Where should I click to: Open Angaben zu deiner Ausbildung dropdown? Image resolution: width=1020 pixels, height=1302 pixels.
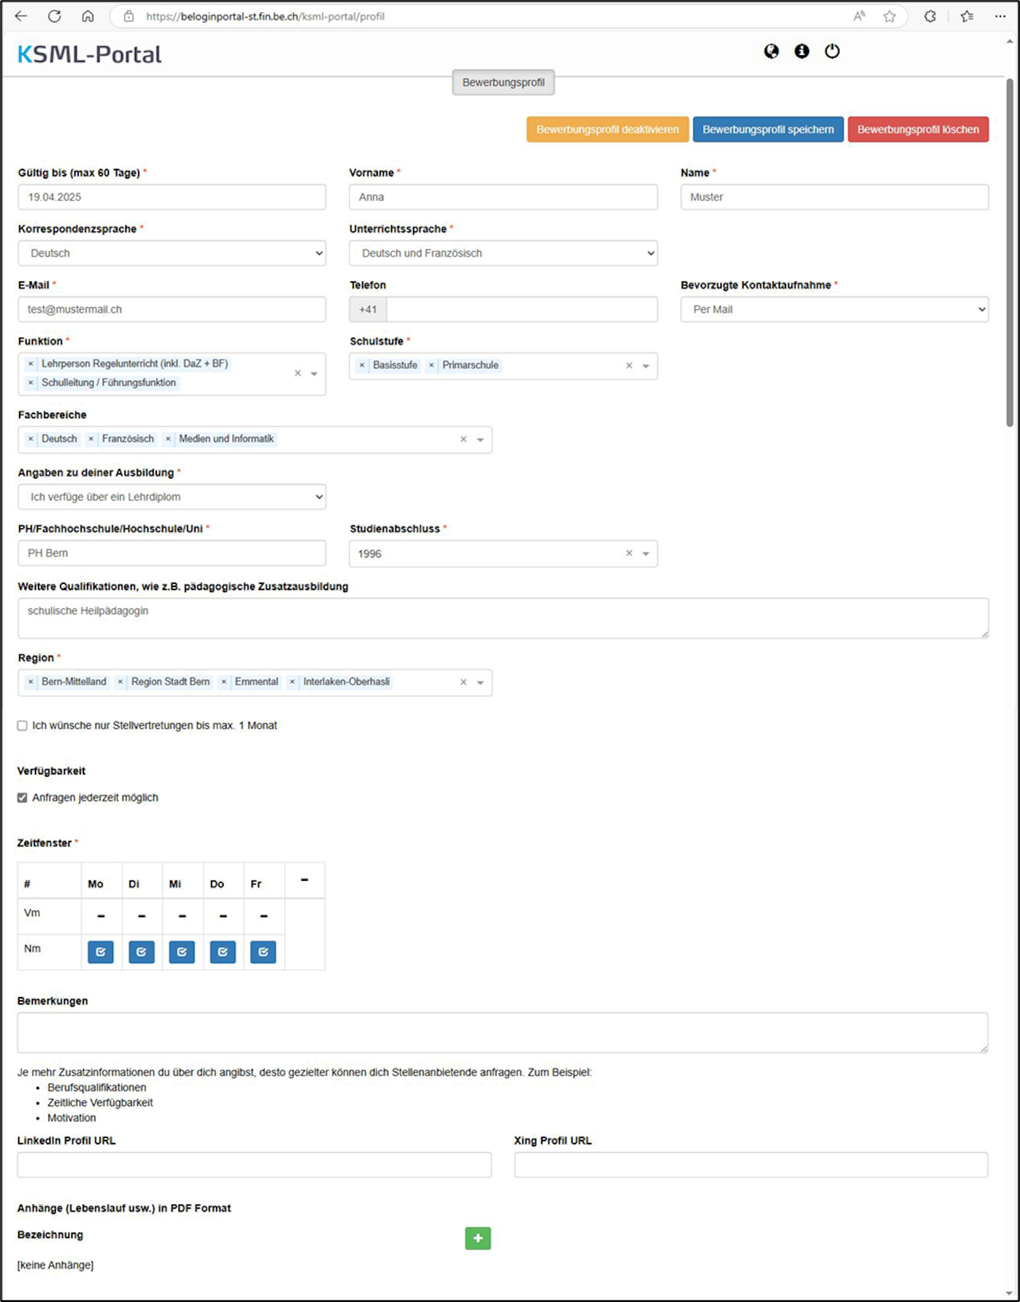coord(172,497)
